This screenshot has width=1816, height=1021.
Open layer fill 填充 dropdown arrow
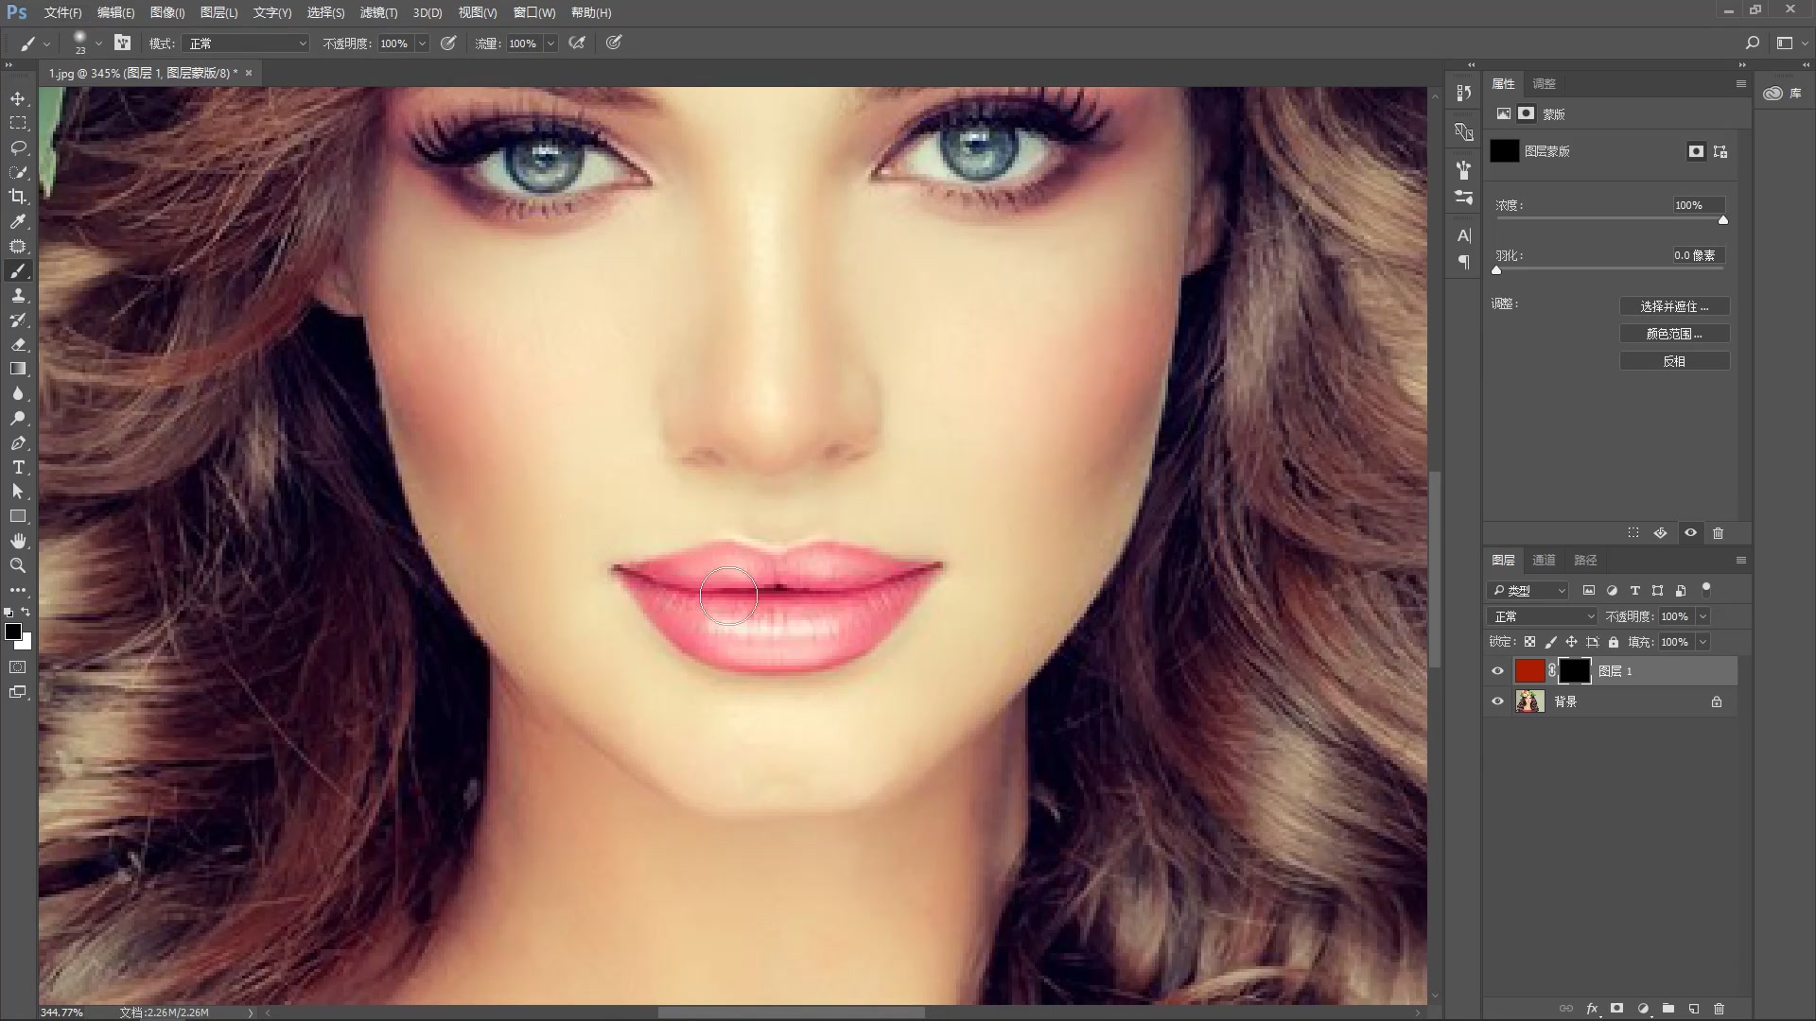1703,642
